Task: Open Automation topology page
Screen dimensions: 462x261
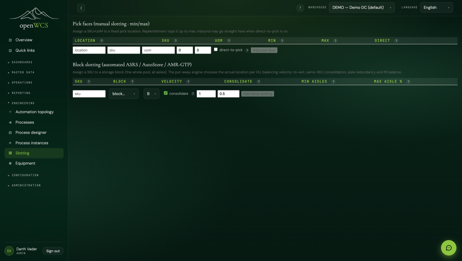Action: click(34, 112)
